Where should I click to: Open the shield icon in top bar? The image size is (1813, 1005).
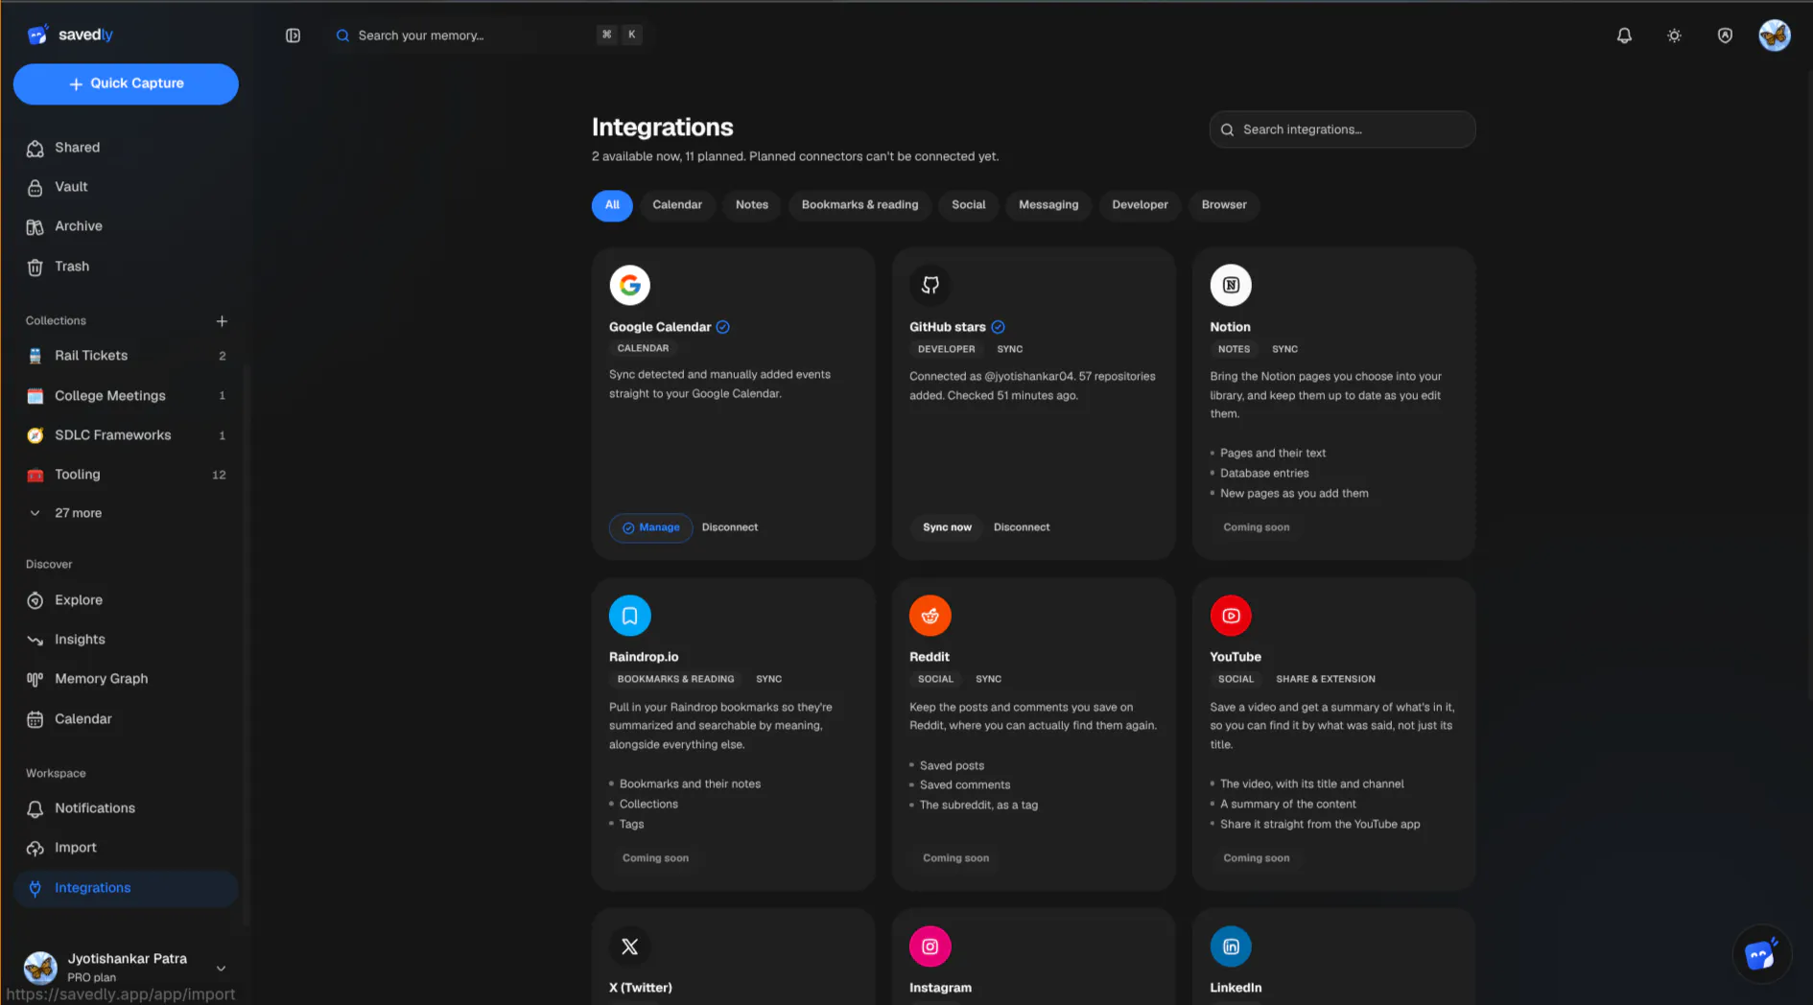pyautogui.click(x=1725, y=35)
